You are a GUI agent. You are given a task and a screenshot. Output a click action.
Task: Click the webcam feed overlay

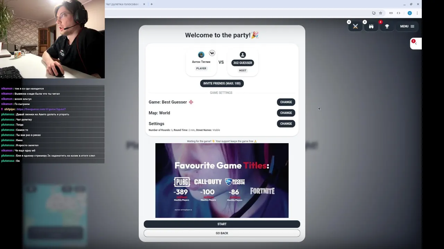tap(52, 39)
